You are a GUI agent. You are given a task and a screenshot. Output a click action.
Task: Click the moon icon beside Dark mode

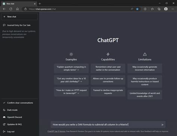coord(4,110)
